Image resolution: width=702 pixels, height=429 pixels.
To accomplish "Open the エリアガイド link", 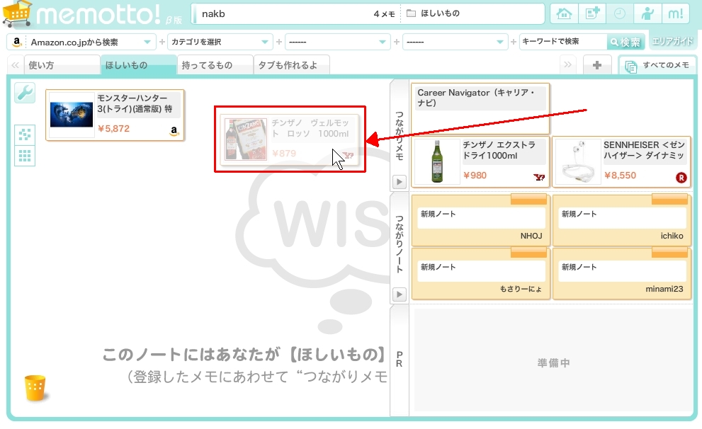I will (672, 41).
